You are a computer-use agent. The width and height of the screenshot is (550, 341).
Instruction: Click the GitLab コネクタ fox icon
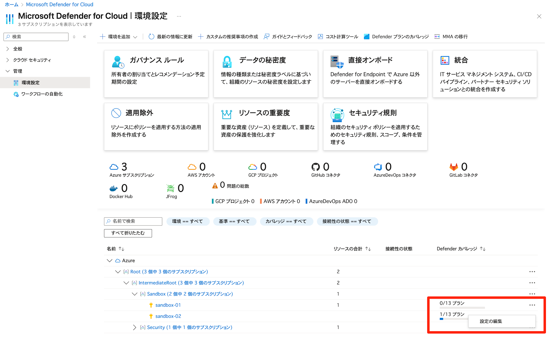pyautogui.click(x=454, y=167)
